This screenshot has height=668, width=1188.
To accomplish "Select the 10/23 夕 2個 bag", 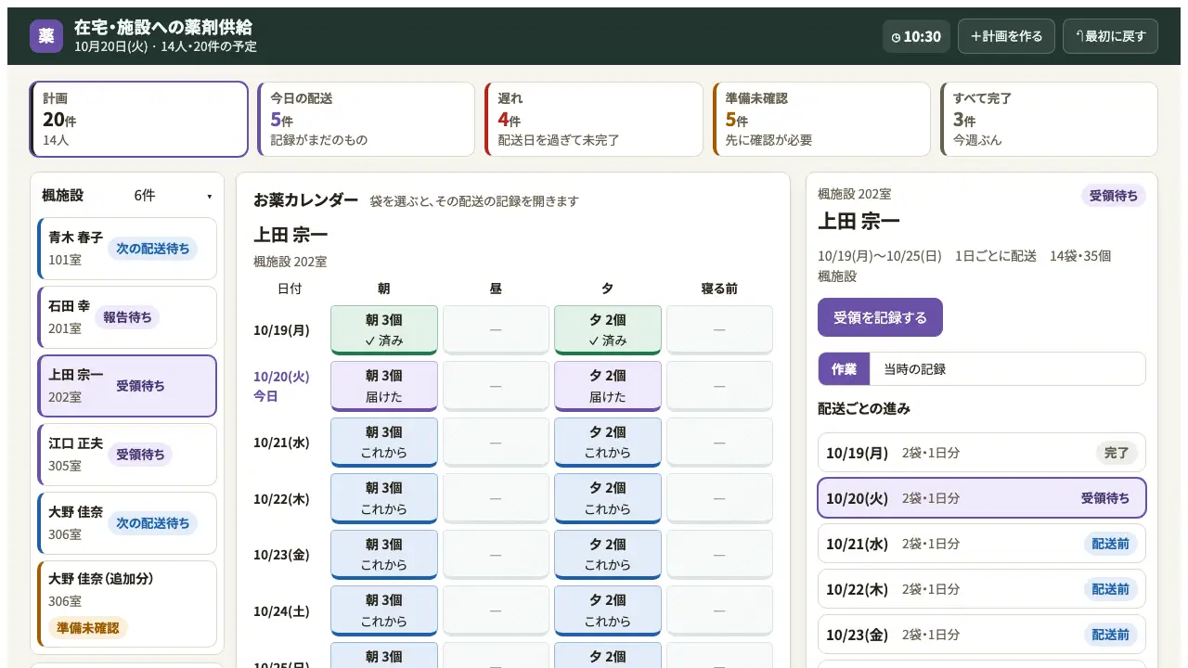I will pos(608,555).
